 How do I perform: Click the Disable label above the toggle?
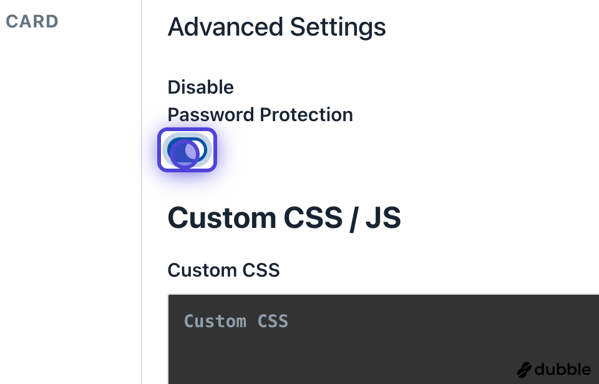(200, 87)
